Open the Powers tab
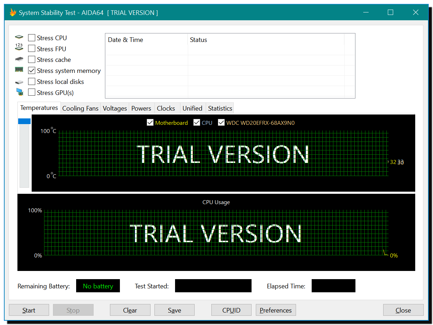433x325 pixels. pyautogui.click(x=141, y=108)
